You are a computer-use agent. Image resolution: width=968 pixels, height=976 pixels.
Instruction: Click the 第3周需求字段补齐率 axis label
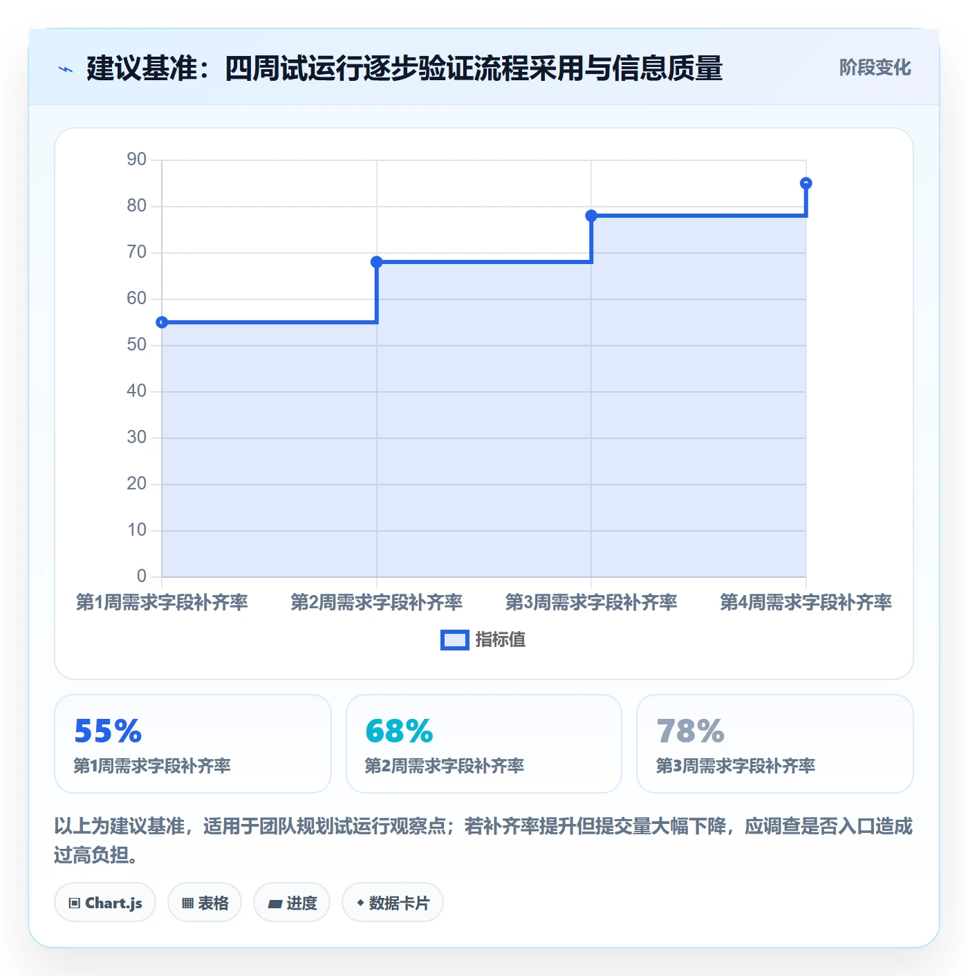(x=591, y=602)
